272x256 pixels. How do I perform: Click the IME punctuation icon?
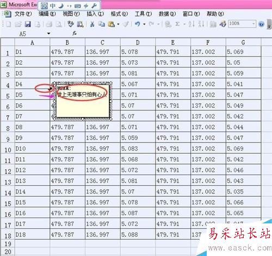69,6
